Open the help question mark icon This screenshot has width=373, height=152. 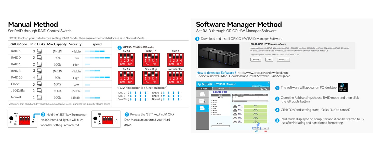(266, 89)
